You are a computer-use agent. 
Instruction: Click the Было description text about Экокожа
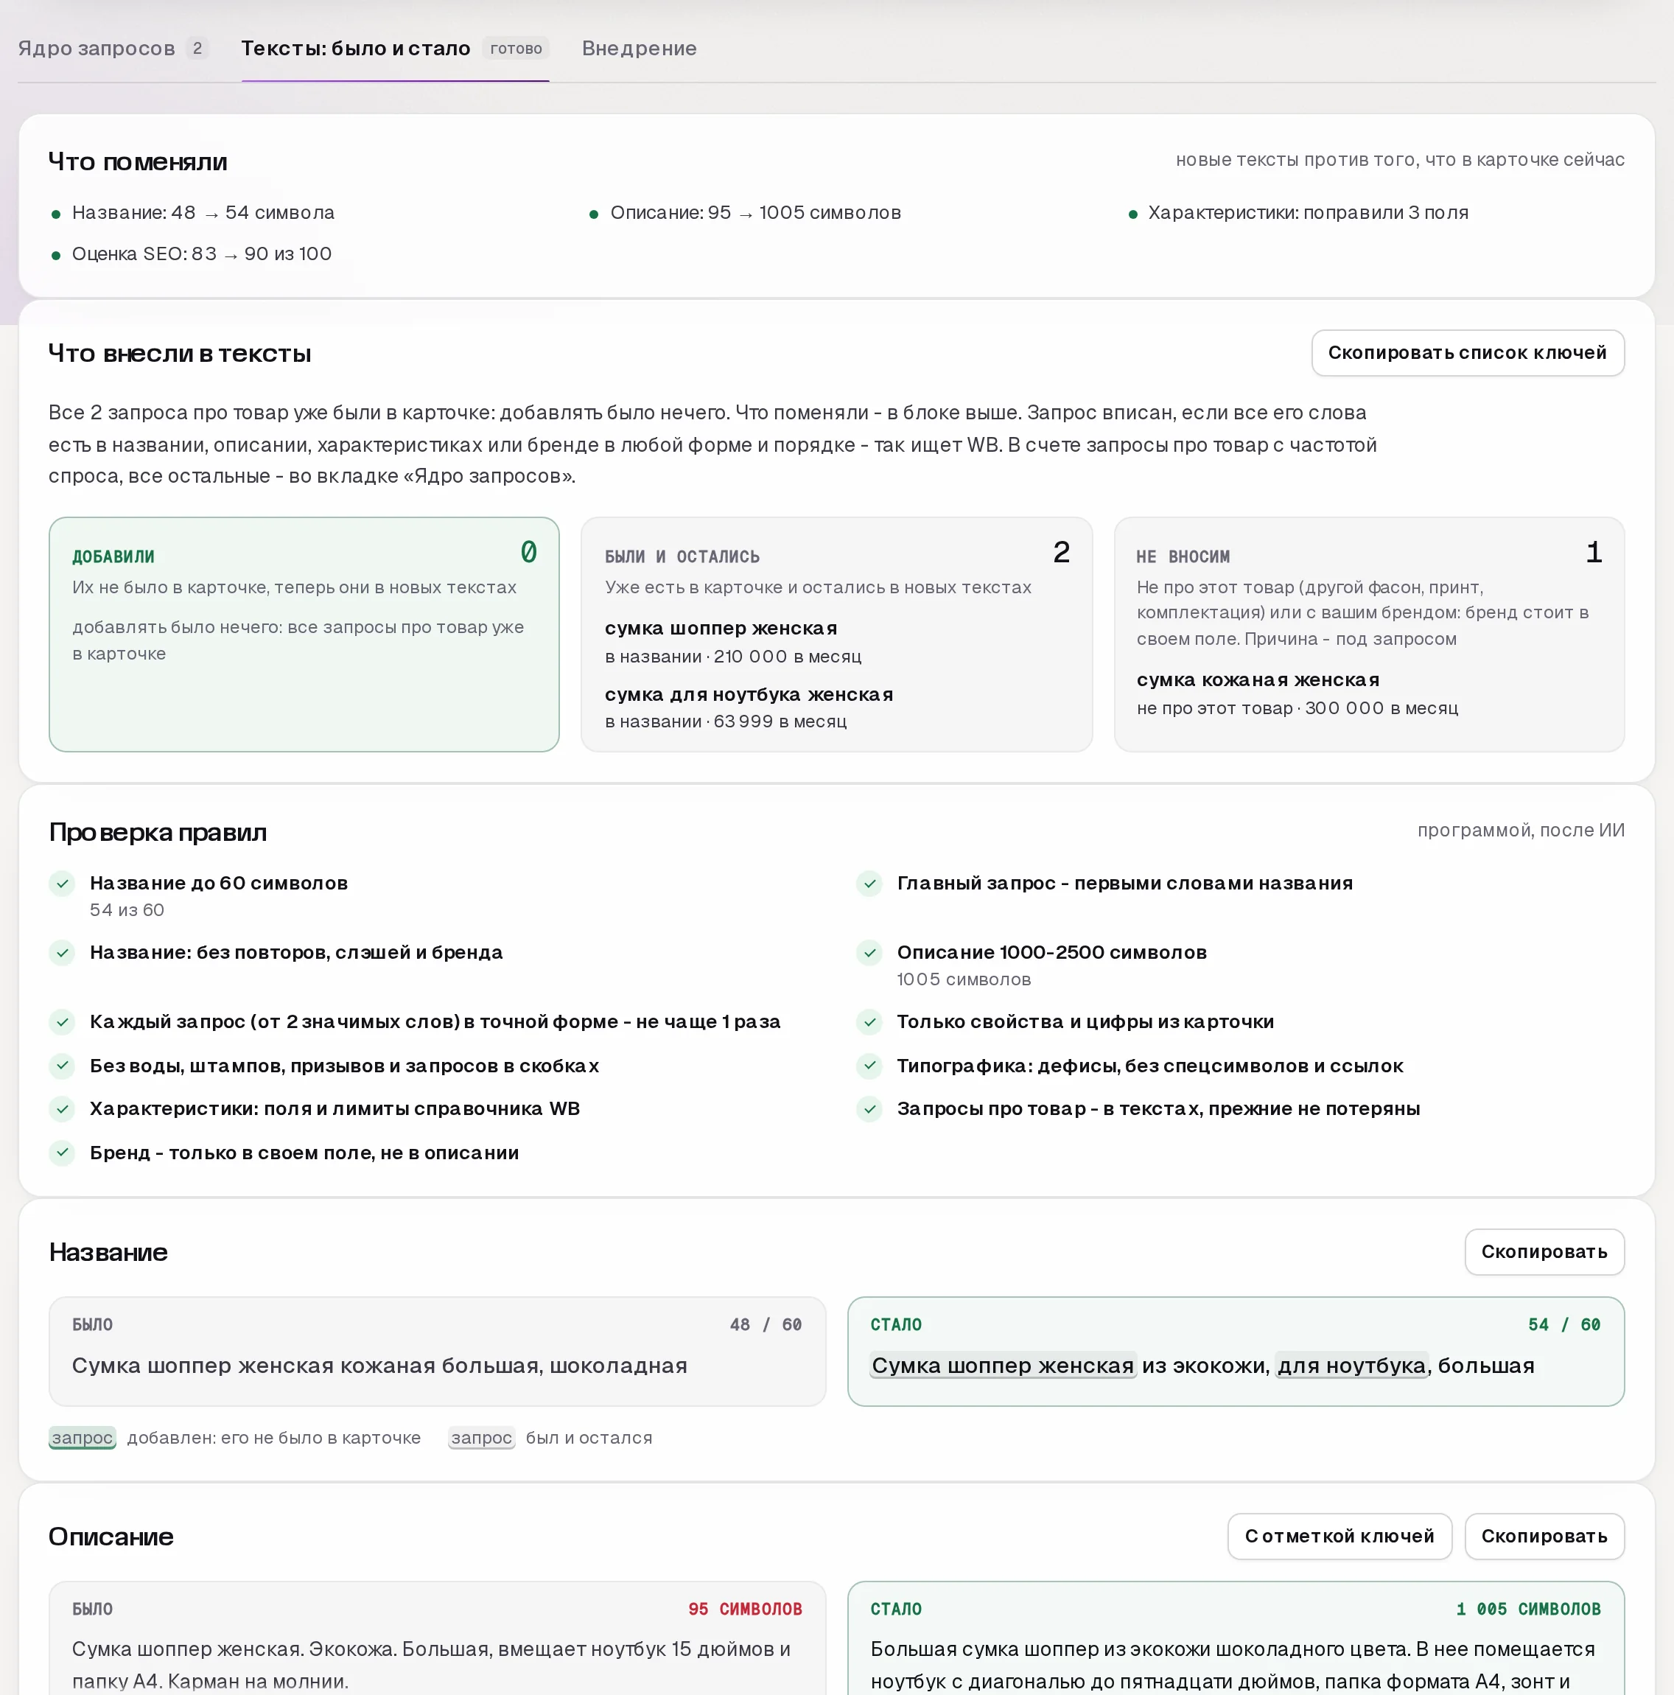pos(431,1664)
